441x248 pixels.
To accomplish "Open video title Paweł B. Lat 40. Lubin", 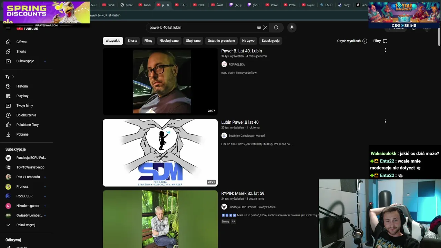I will (242, 51).
